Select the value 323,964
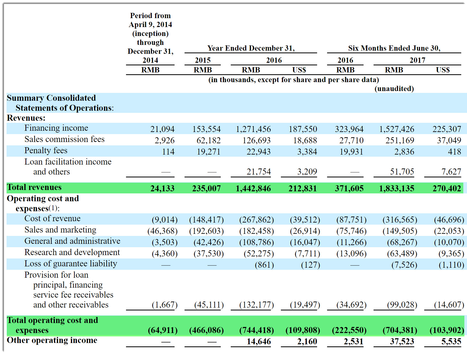Screen dimensions: 467x354 [349, 129]
